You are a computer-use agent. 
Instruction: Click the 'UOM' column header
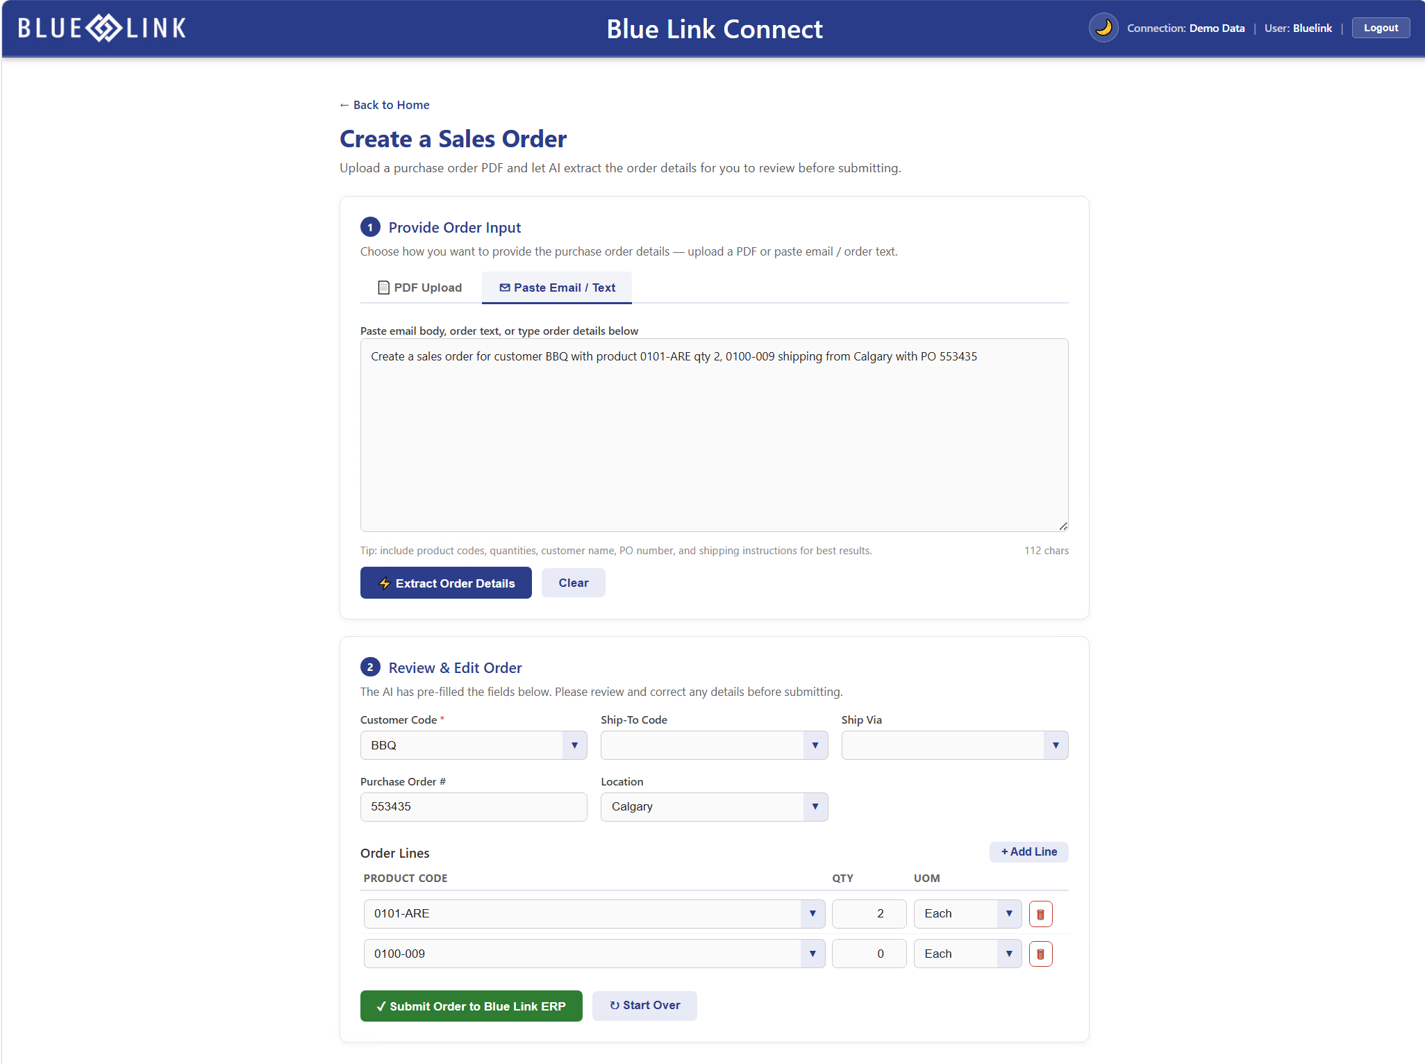tap(926, 879)
